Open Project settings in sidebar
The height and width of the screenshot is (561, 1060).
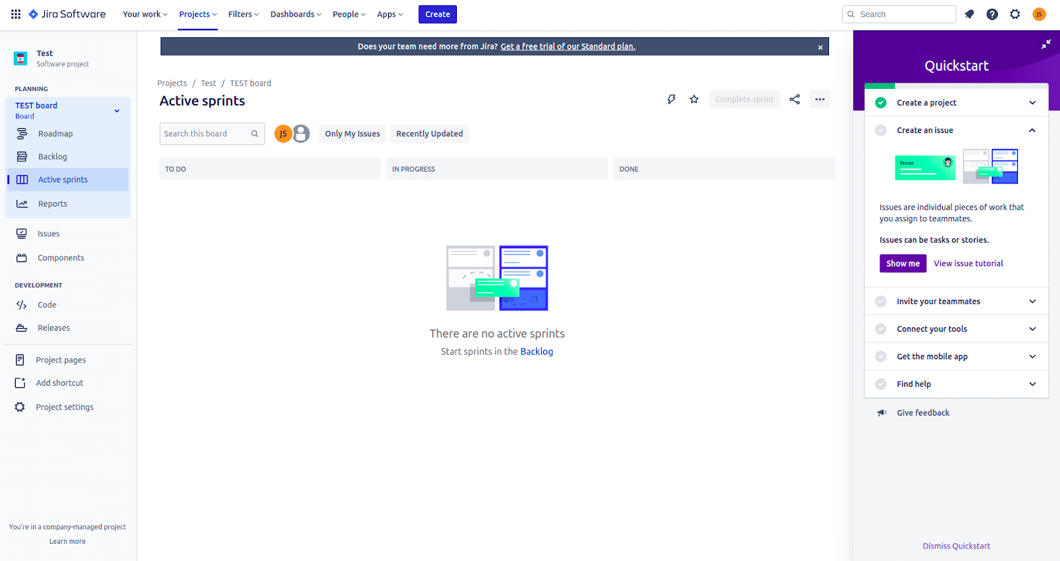[68, 407]
